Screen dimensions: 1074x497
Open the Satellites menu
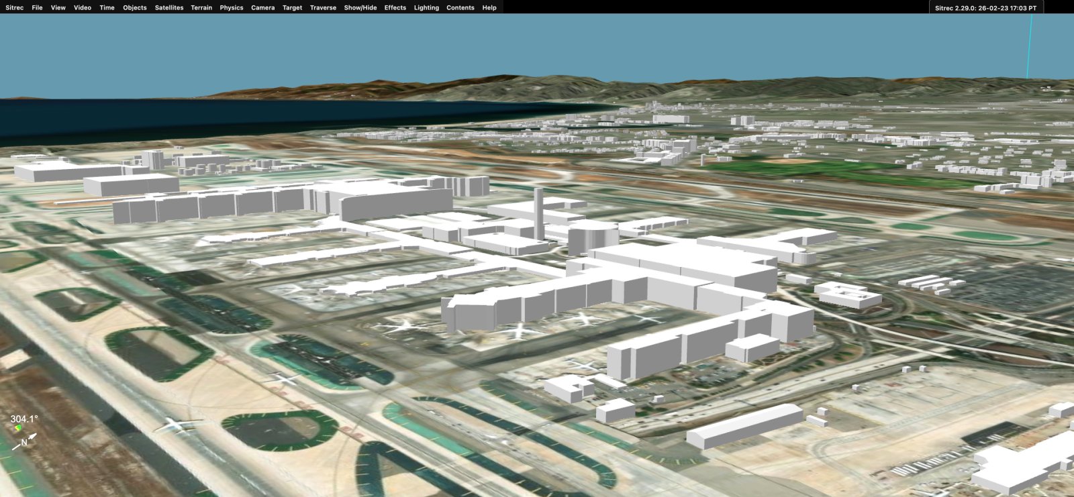tap(169, 7)
